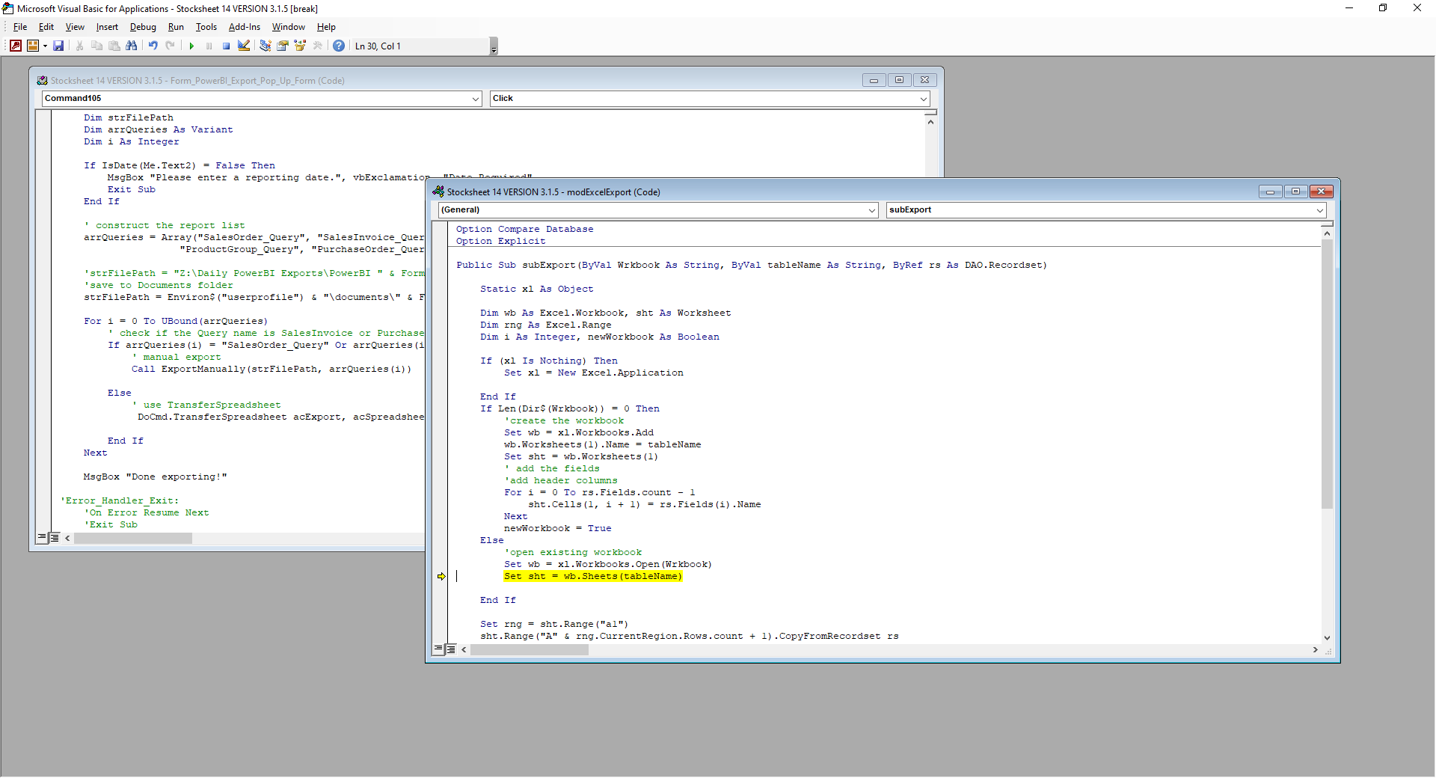Viewport: 1436px width, 778px height.
Task: Expand the Click procedure dropdown
Action: point(924,99)
